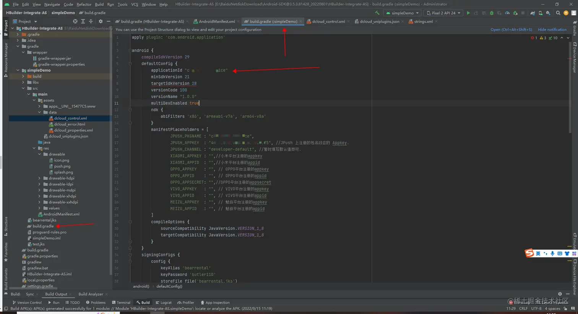Expand the drawable-hdpi folder
Viewport: 578px width, 314px height.
tap(39, 178)
